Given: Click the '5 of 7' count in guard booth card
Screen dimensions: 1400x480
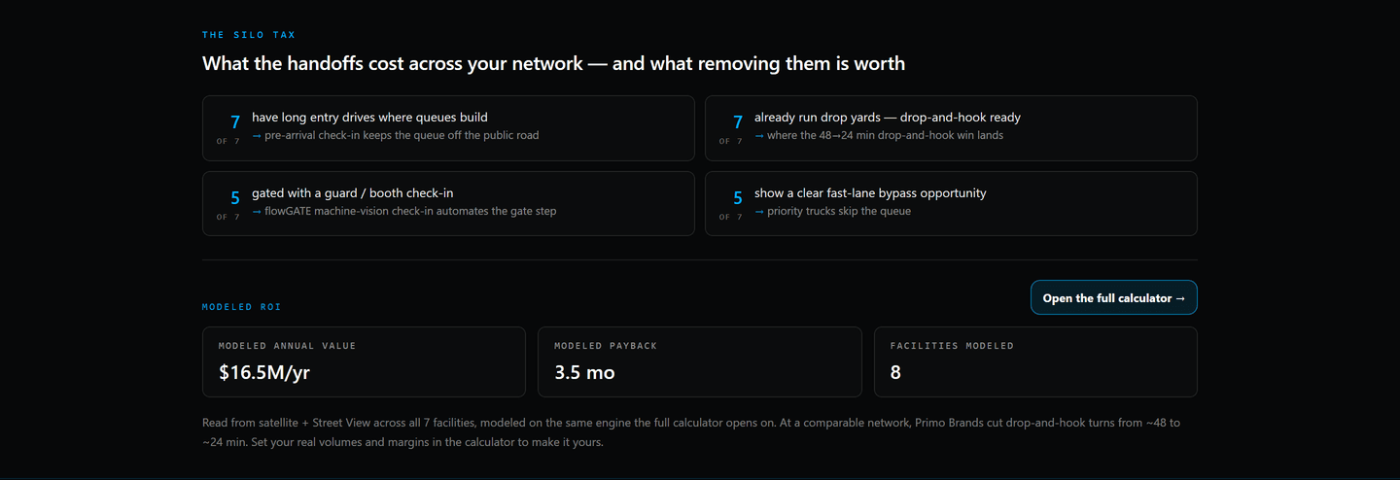Looking at the screenshot, I should tap(229, 204).
